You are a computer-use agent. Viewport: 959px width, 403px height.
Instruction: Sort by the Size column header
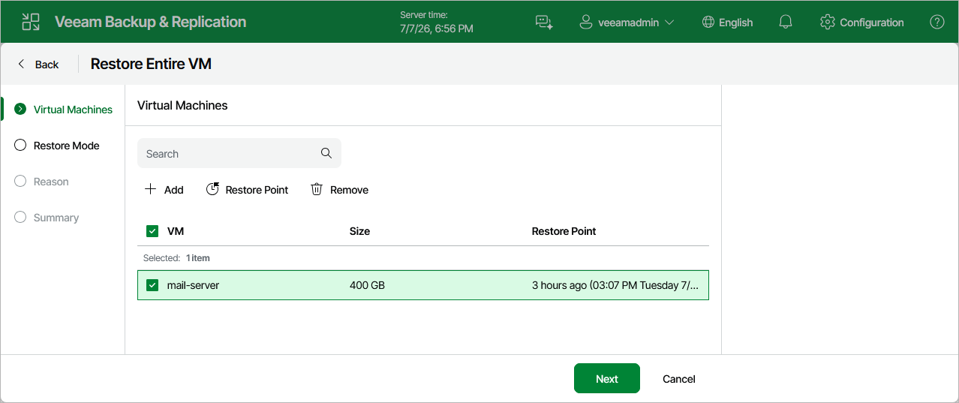pyautogui.click(x=359, y=231)
